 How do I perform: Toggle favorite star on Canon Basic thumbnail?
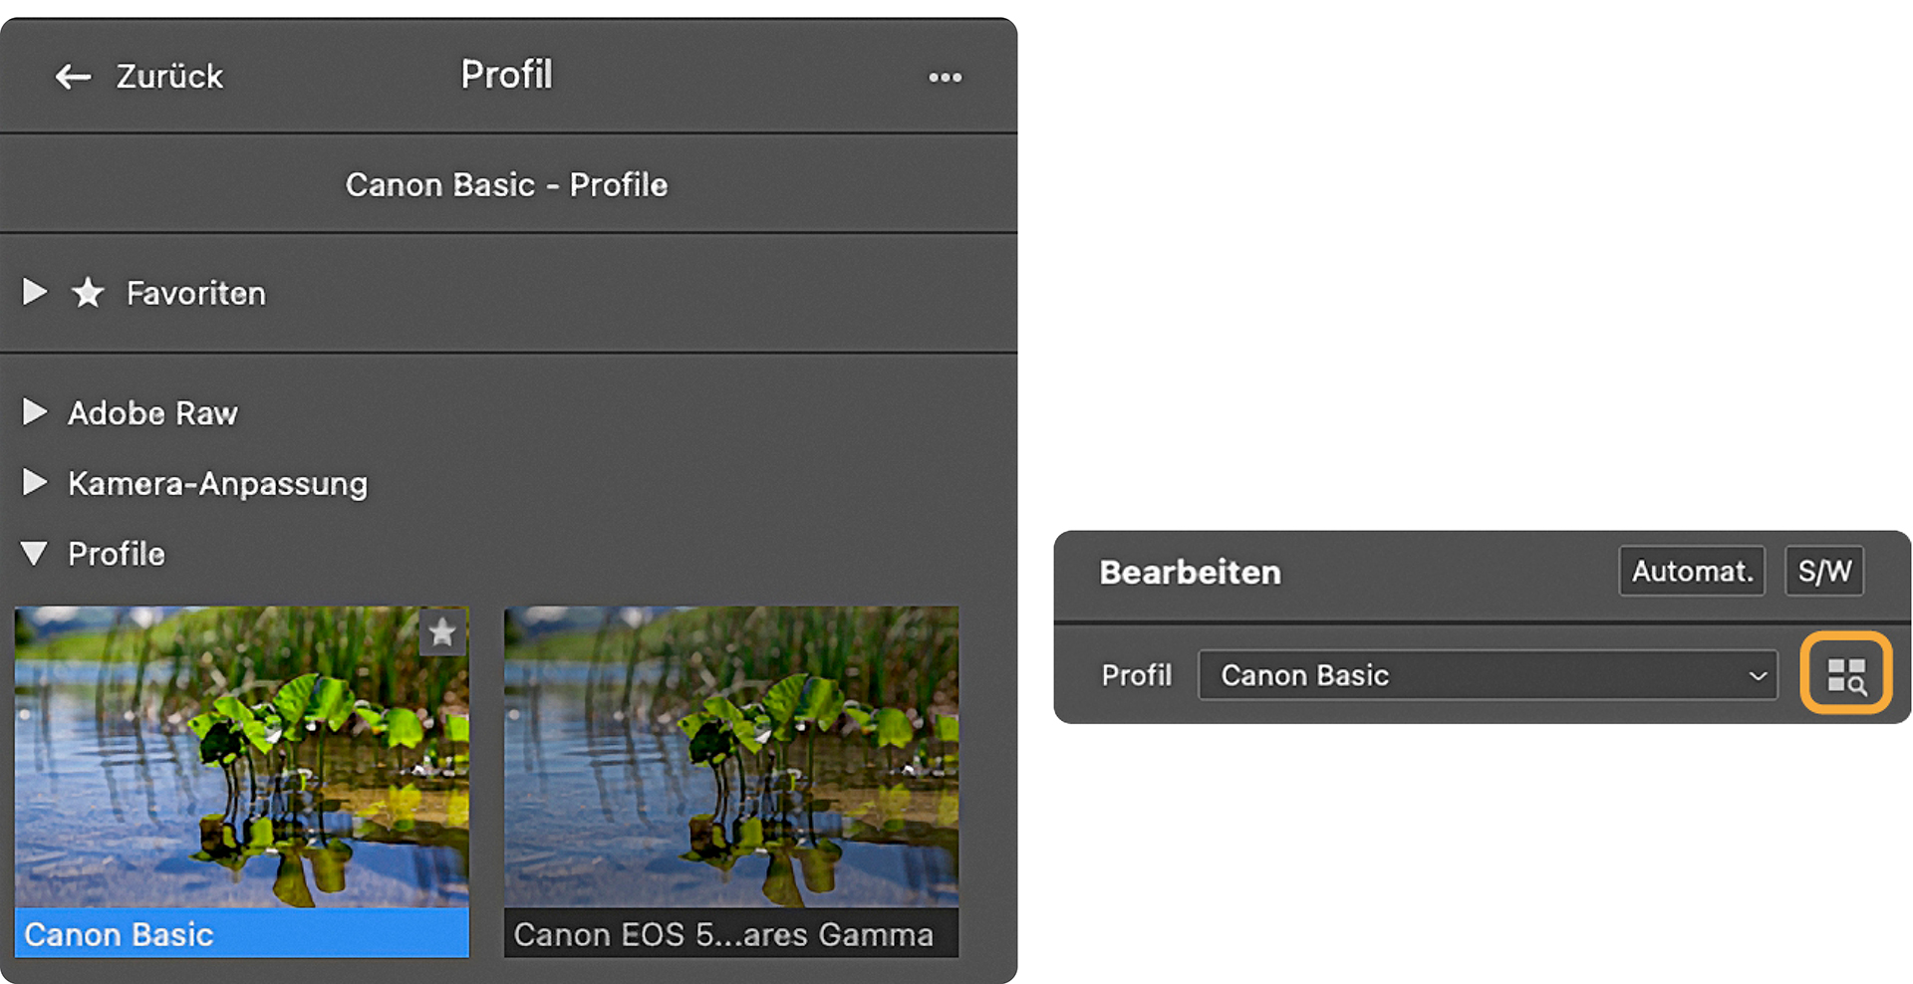(442, 632)
